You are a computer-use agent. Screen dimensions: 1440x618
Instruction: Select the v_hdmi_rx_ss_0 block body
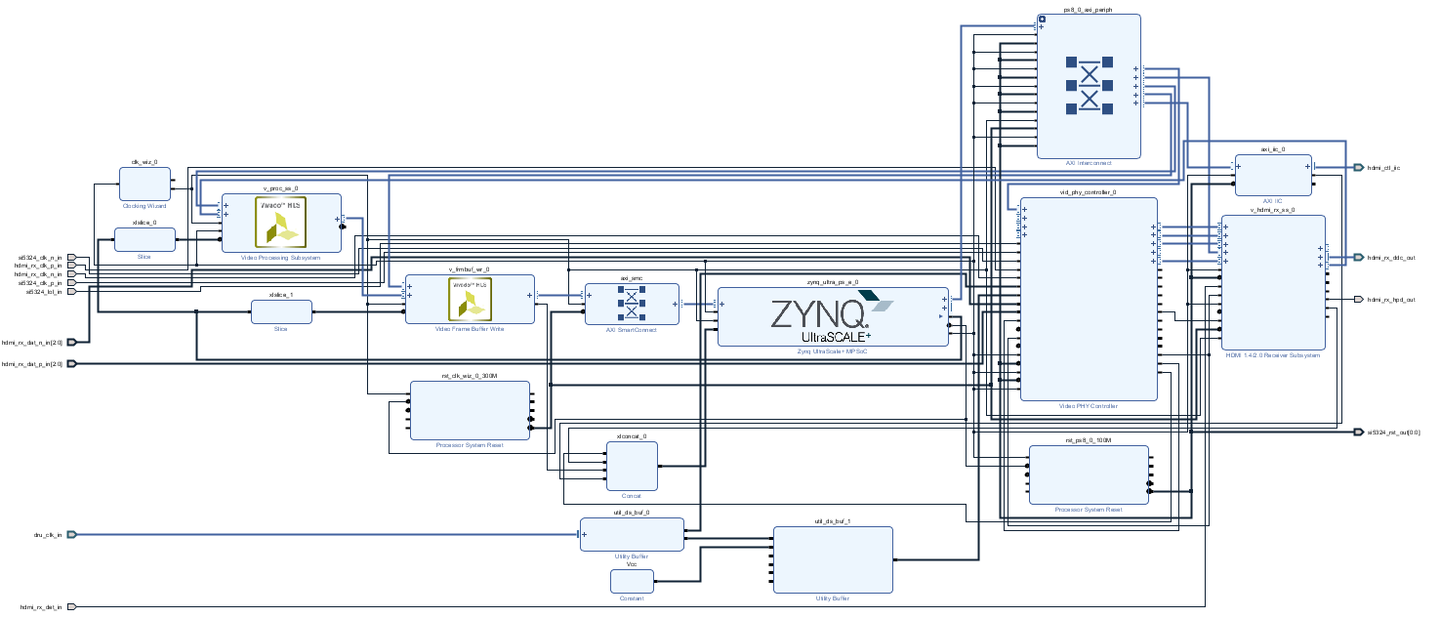coord(1273,282)
